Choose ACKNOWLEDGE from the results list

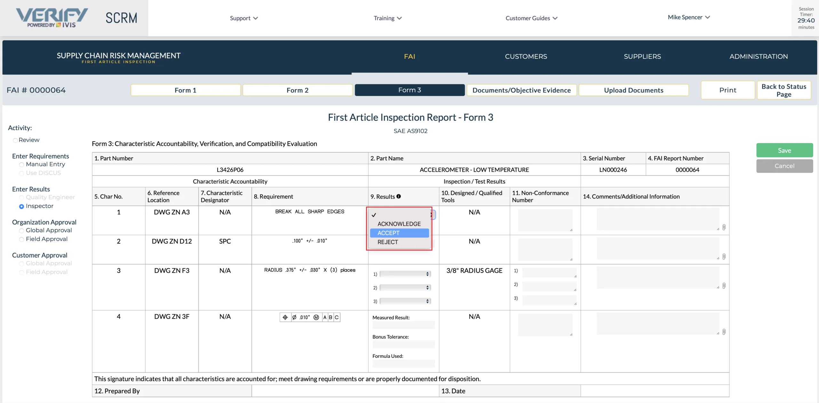pos(399,224)
